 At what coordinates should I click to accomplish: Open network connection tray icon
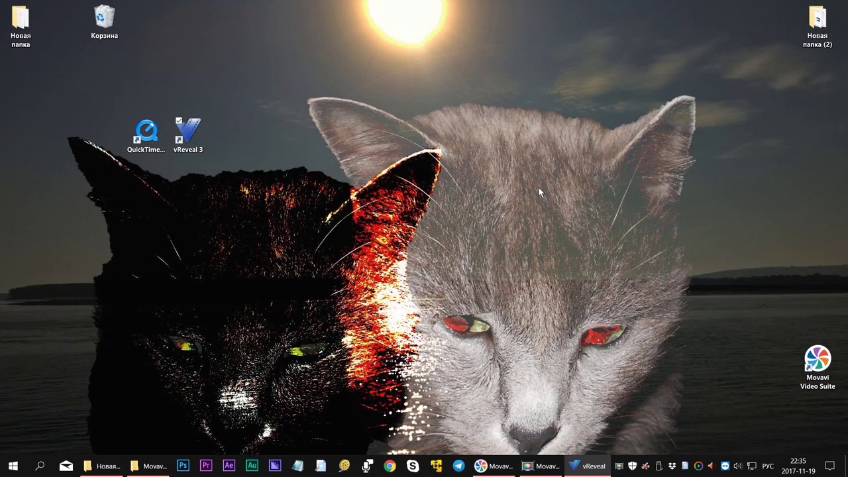pos(751,466)
